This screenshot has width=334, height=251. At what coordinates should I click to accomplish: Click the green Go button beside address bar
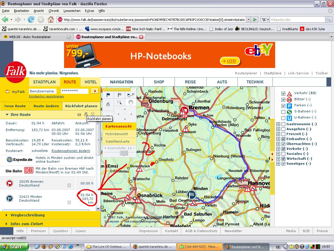255,20
